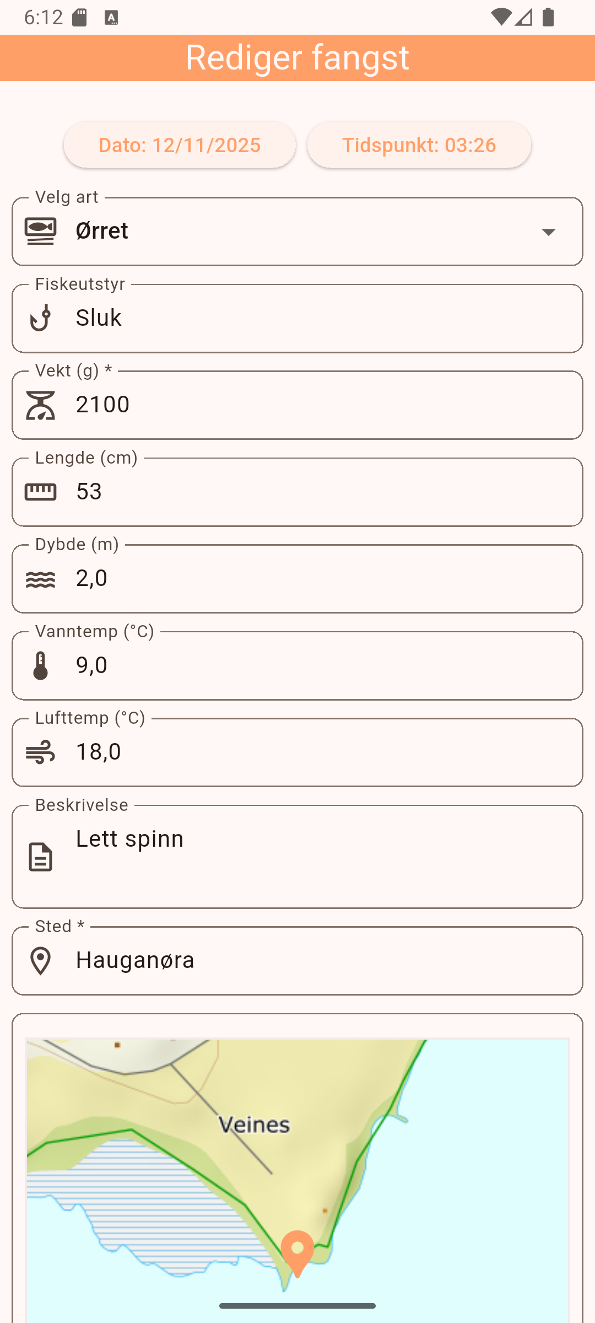This screenshot has height=1323, width=595.
Task: Expand the Velg art dropdown arrow
Action: 548,232
